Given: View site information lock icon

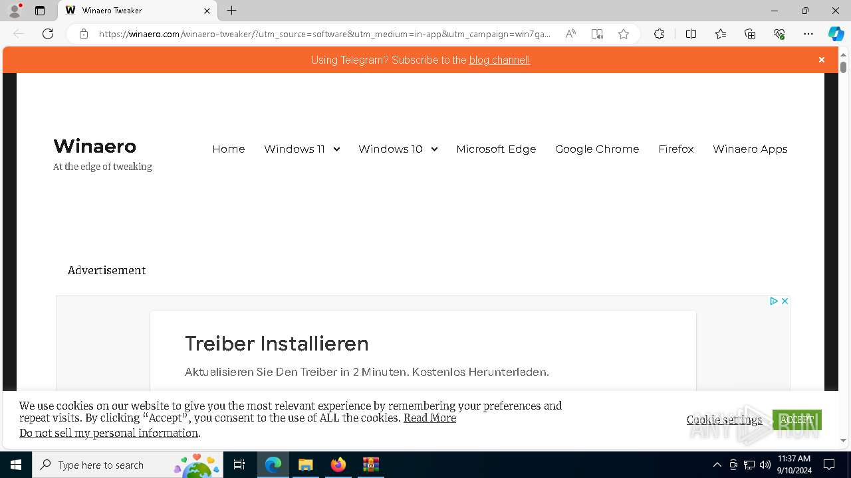Looking at the screenshot, I should 84,34.
